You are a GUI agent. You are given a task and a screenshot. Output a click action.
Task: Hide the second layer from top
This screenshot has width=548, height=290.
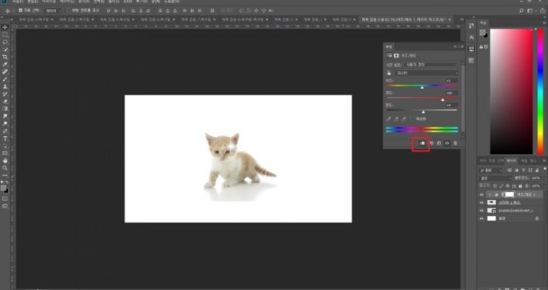pos(482,202)
